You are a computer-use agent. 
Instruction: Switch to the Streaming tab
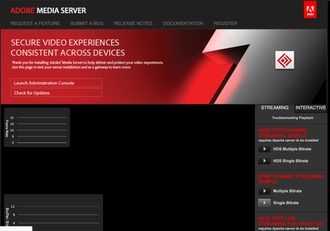tap(274, 108)
